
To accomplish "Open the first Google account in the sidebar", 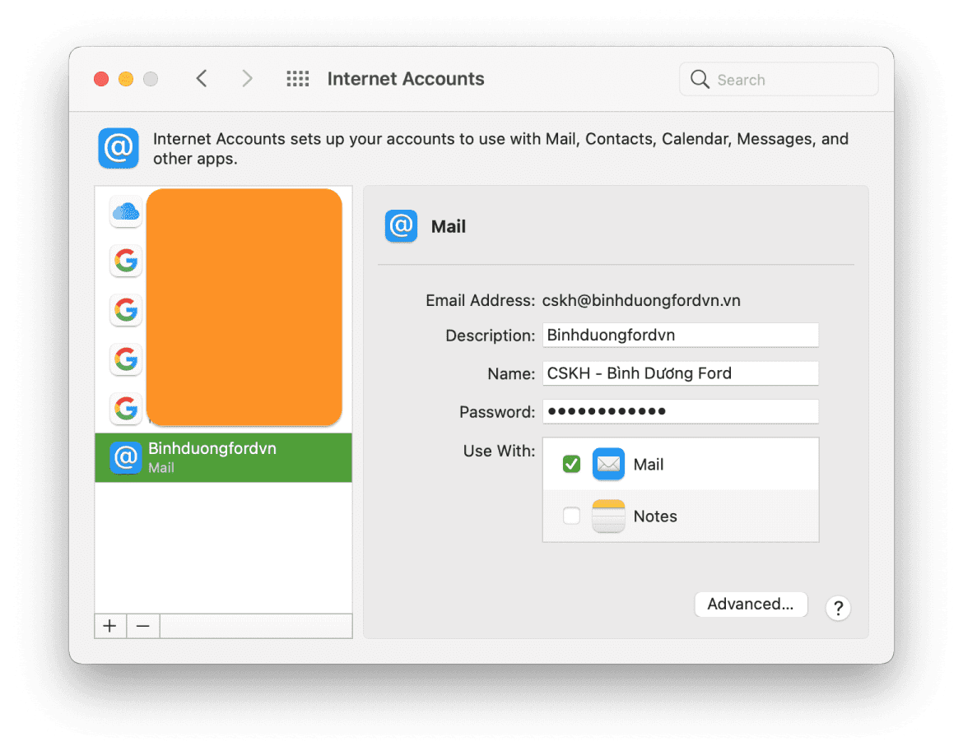I will coord(125,261).
